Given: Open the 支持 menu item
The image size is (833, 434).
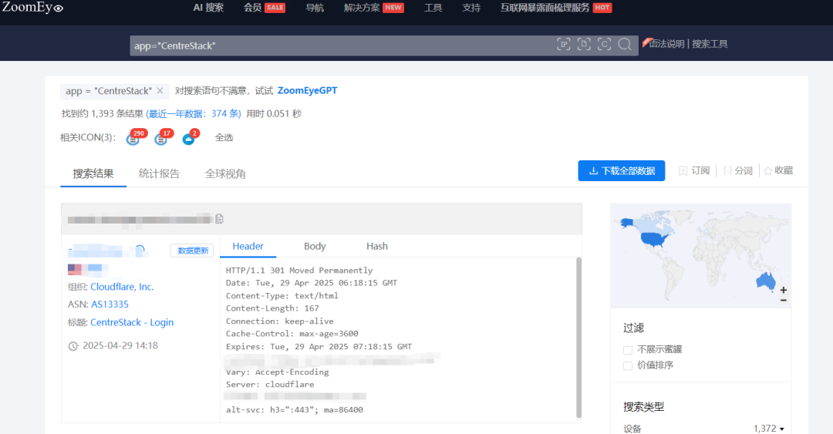Looking at the screenshot, I should click(471, 8).
